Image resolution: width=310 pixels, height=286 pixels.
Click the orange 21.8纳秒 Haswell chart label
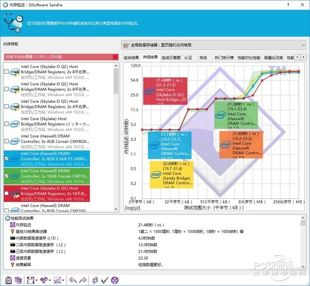coord(241,145)
